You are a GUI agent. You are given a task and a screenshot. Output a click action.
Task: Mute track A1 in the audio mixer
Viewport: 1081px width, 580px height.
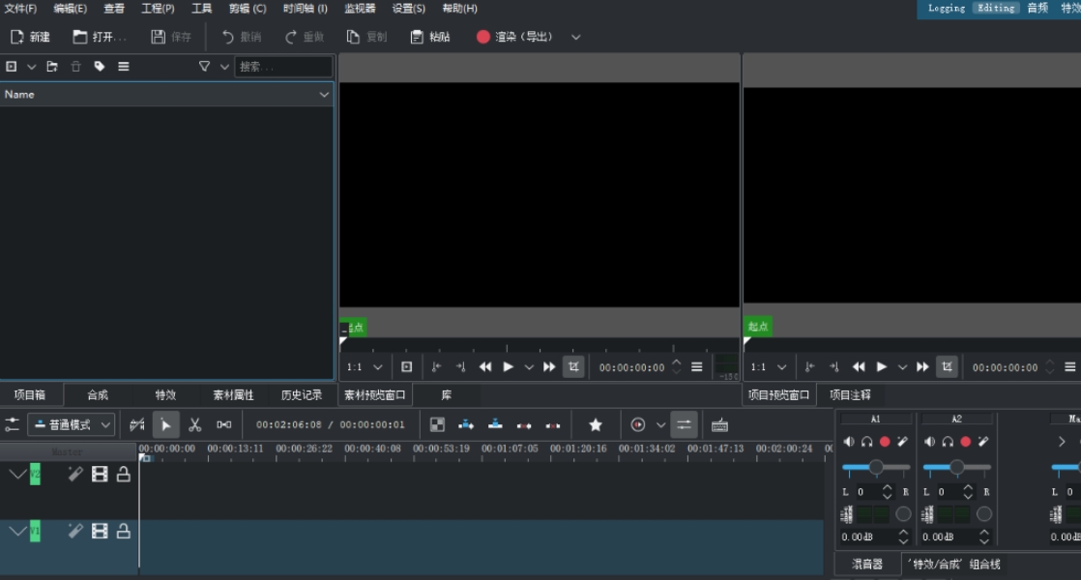(x=849, y=442)
